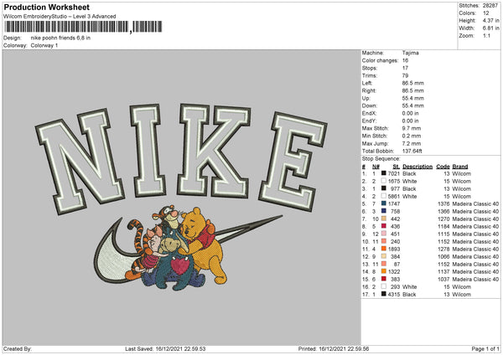Click the Trims value '79'
Screen dimensions: 503x355
click(405, 75)
